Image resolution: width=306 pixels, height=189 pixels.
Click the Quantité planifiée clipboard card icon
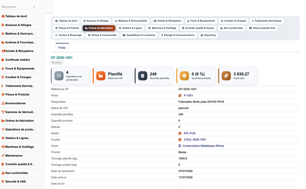(143, 76)
